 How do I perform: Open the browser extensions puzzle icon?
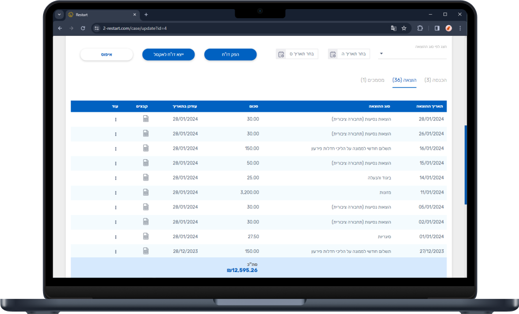point(420,28)
